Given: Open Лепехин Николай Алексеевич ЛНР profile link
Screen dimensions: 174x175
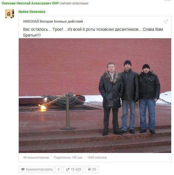Looking at the screenshot, I should (x=30, y=3).
